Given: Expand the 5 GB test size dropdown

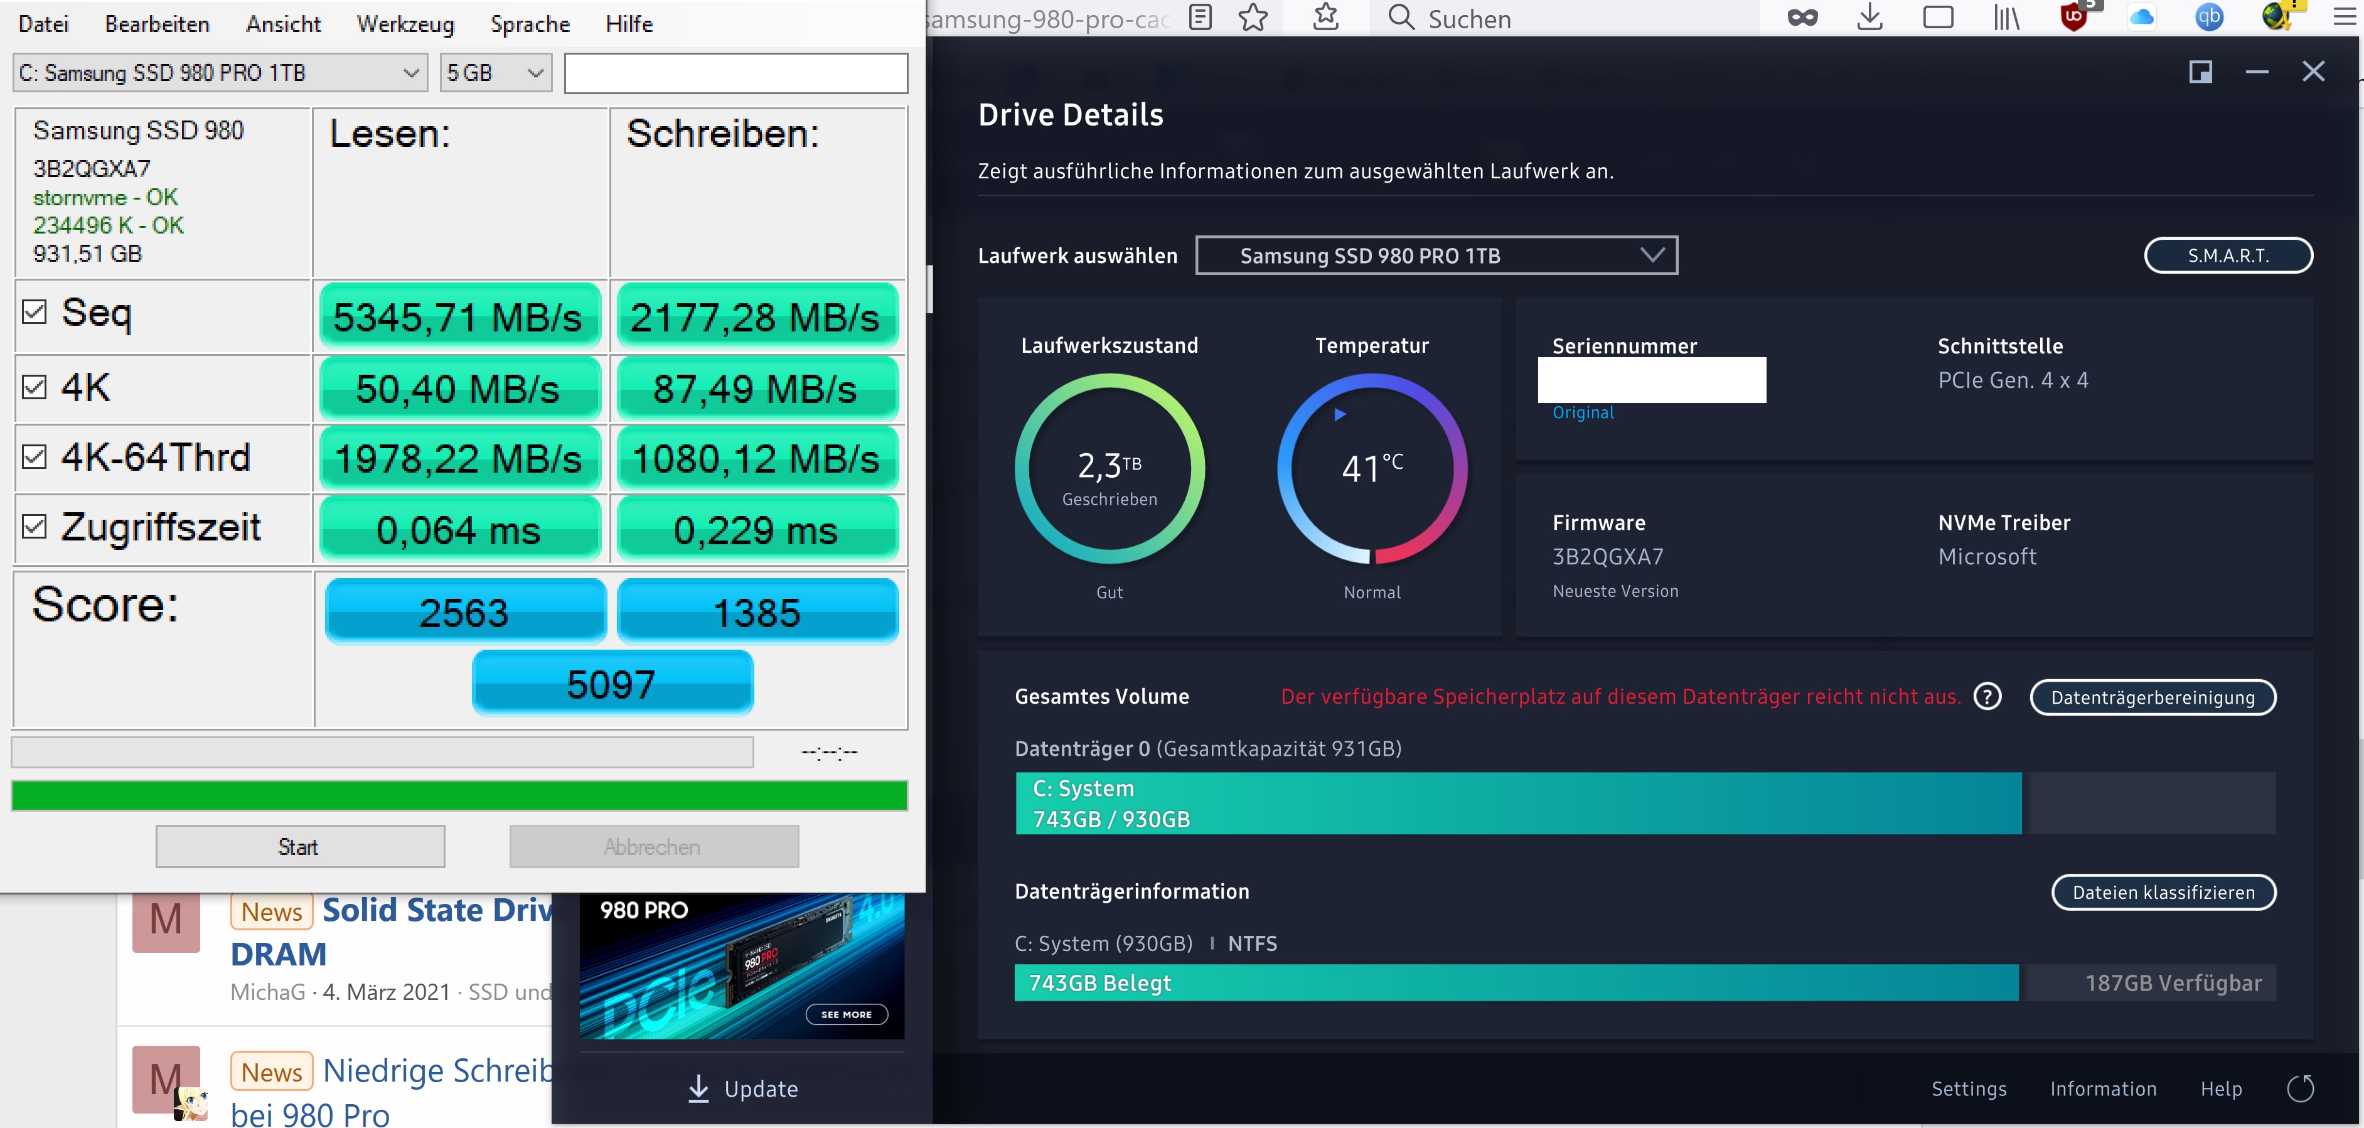Looking at the screenshot, I should coord(496,73).
